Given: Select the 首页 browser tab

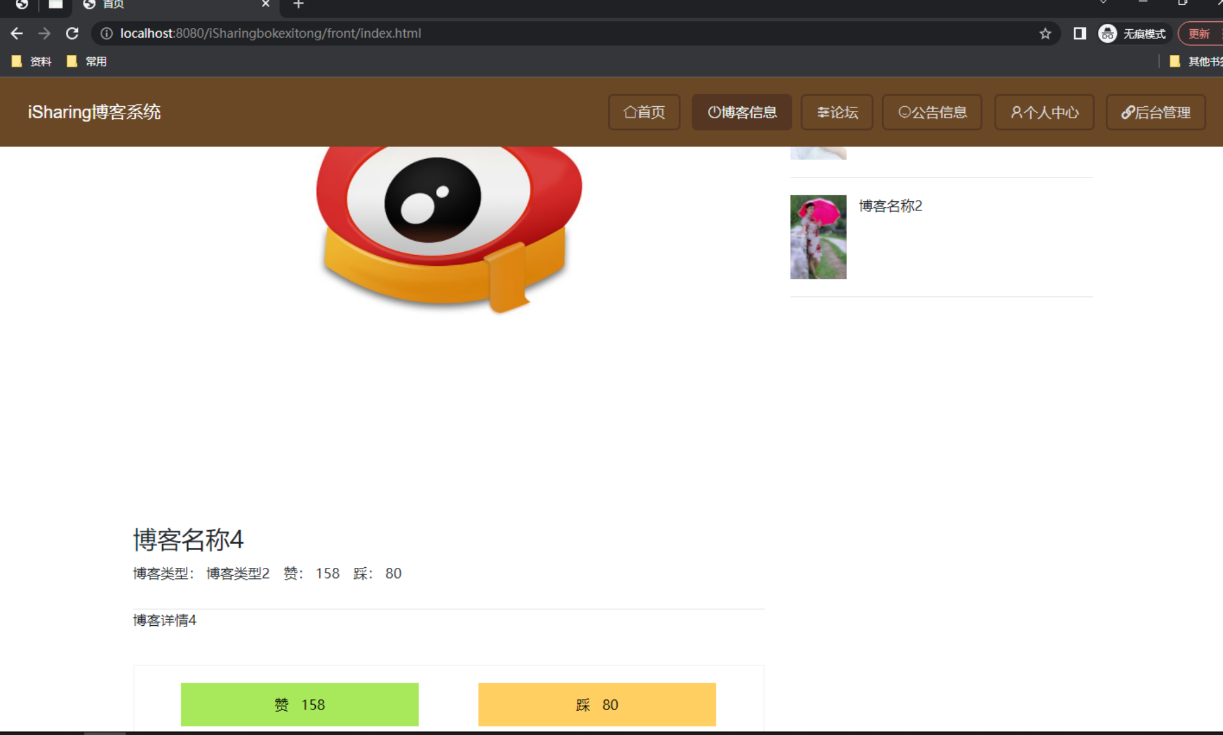Looking at the screenshot, I should coord(176,5).
